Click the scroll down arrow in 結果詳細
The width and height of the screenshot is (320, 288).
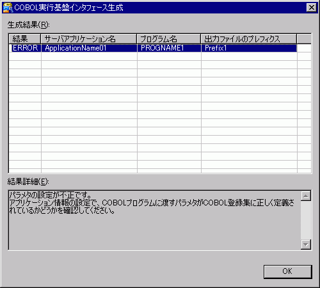click(306, 244)
